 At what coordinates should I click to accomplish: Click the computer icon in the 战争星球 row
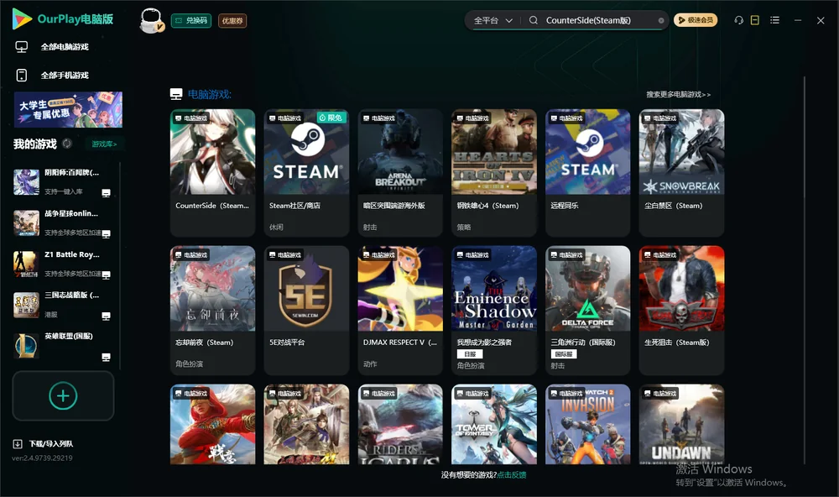tap(106, 233)
